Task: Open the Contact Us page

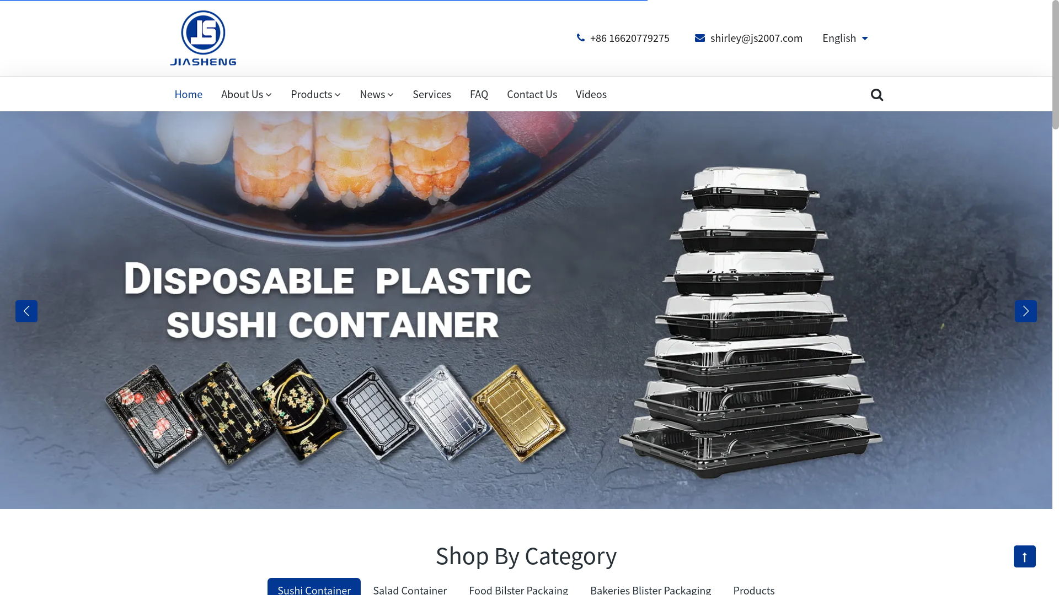Action: 532,94
